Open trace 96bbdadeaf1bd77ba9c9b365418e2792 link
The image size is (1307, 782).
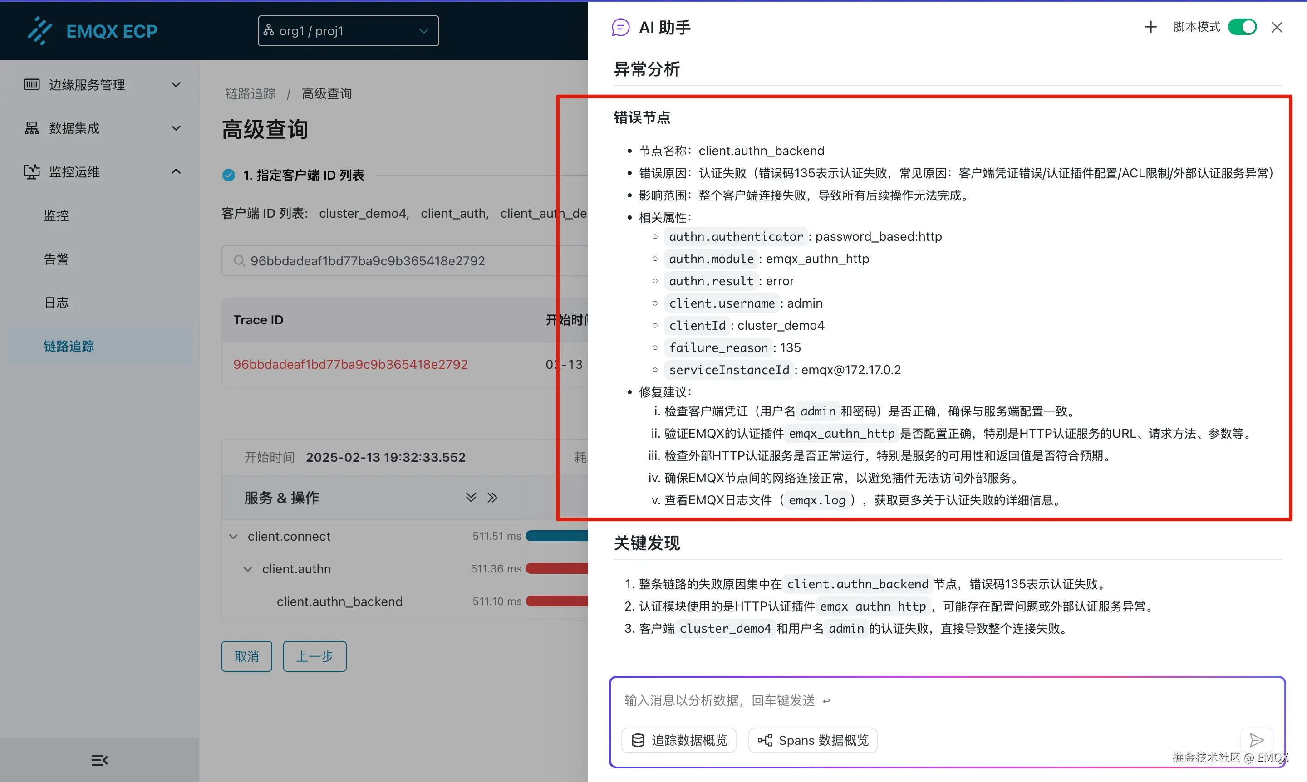[x=350, y=364]
